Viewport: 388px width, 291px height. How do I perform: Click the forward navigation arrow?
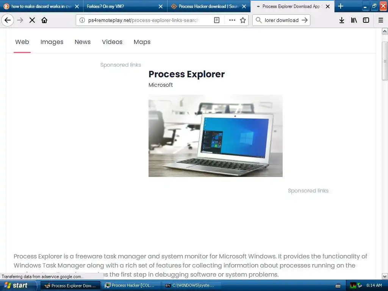[20, 20]
